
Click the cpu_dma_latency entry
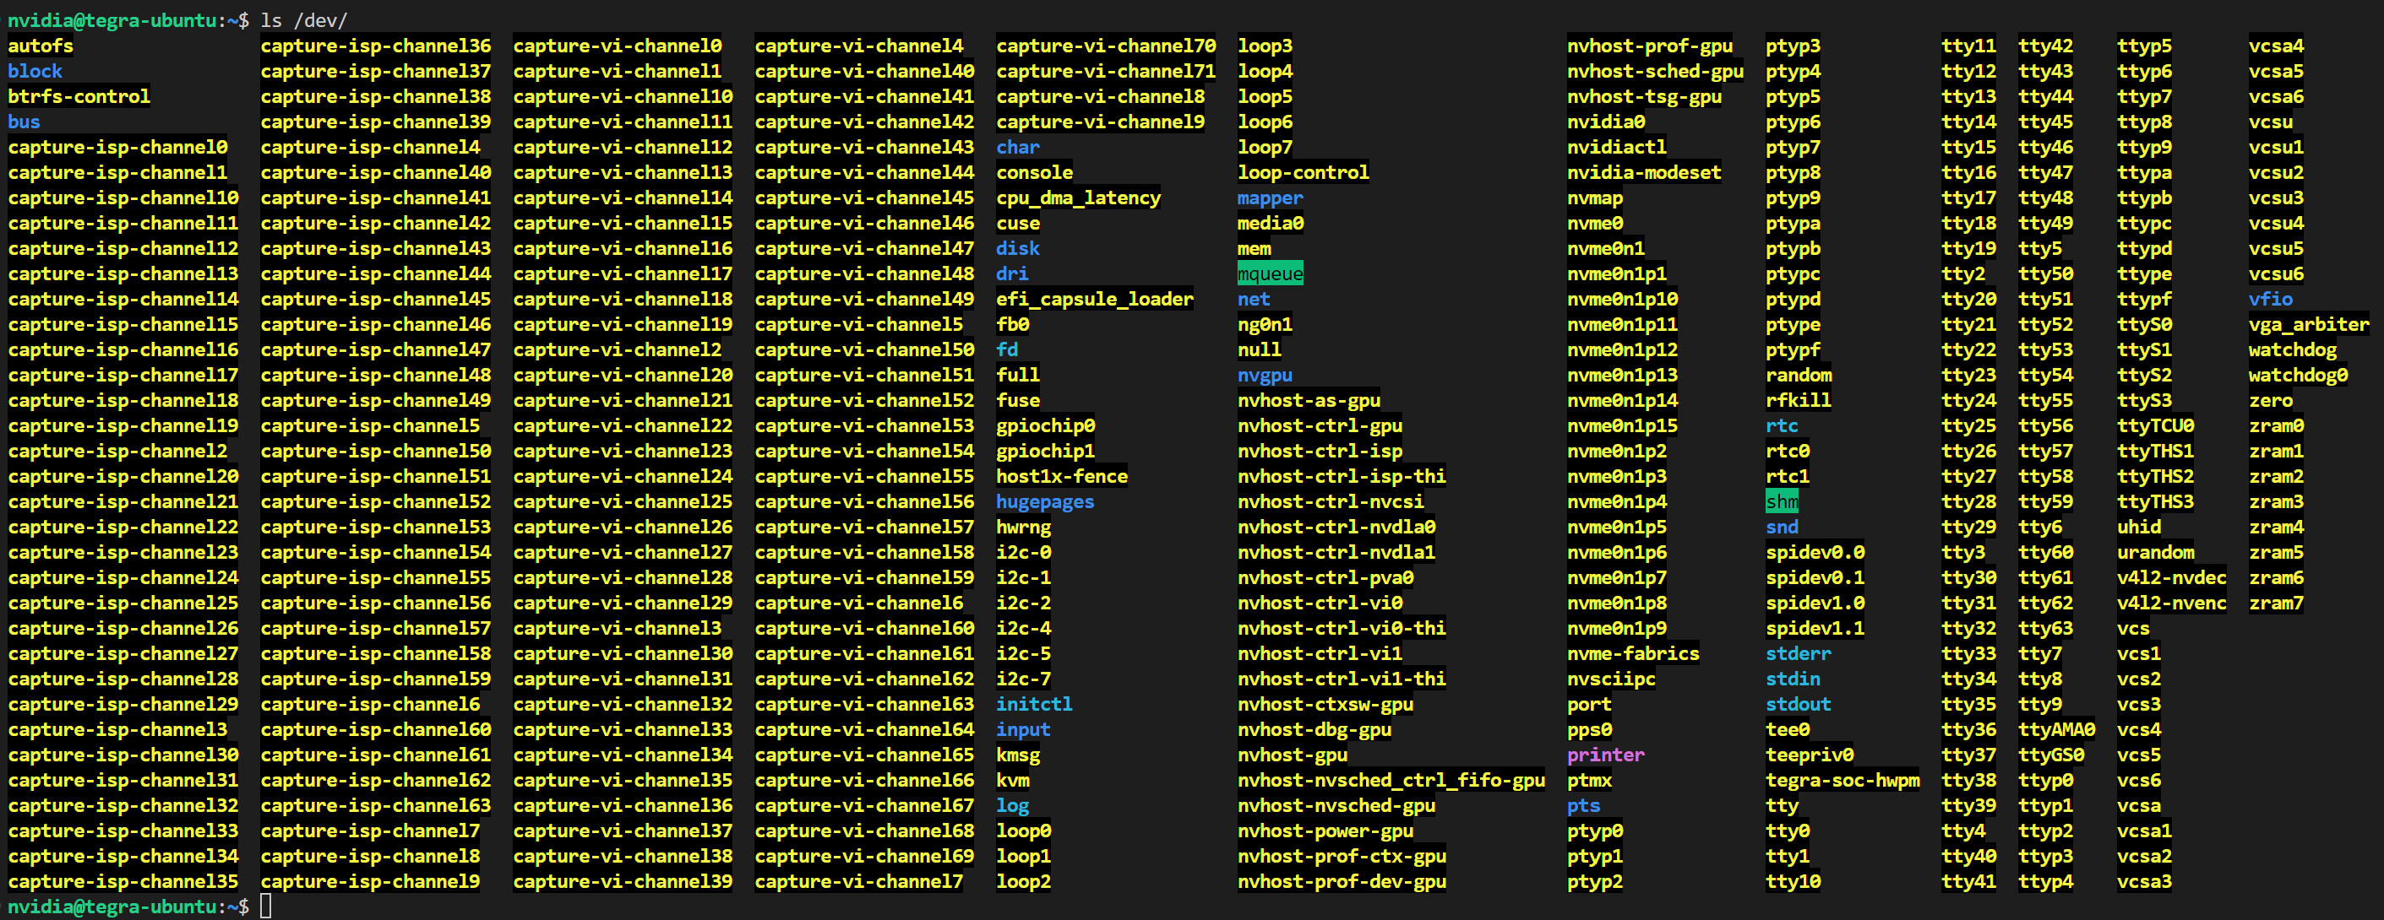point(1077,198)
